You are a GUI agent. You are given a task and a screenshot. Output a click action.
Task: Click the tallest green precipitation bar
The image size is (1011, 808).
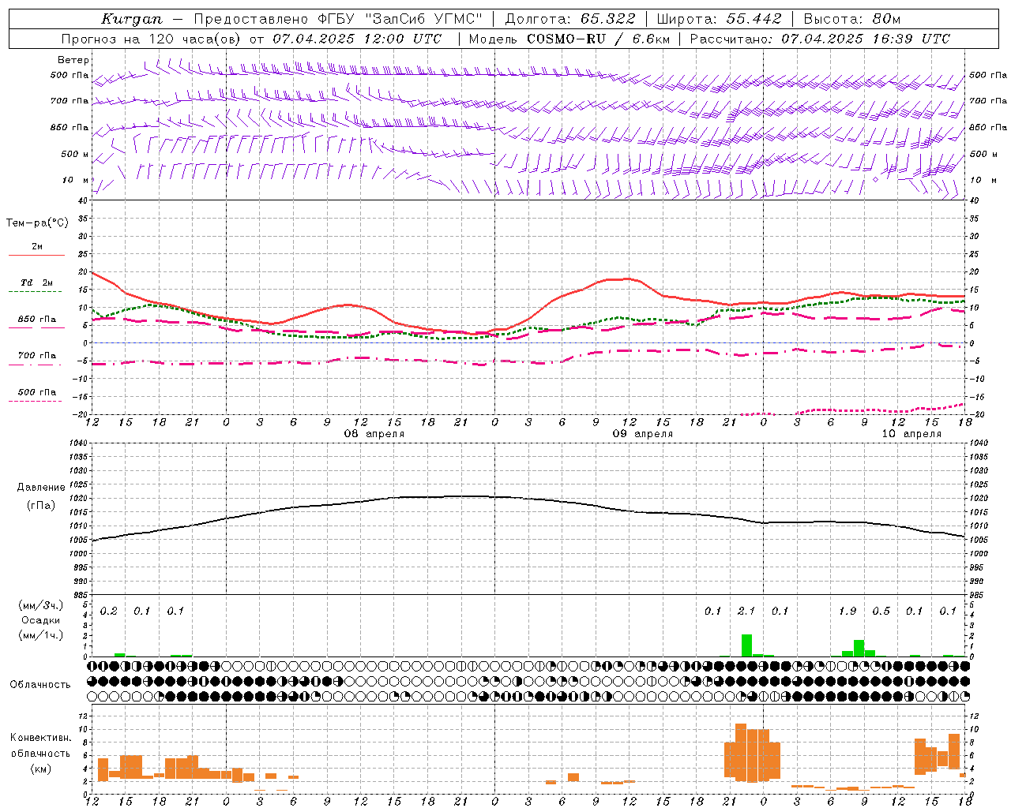[x=746, y=645]
